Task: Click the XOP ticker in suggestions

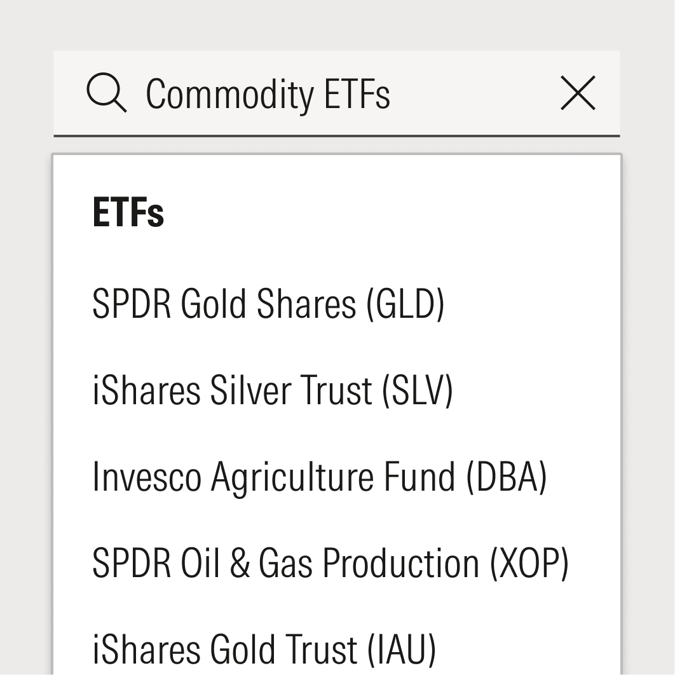Action: click(x=529, y=563)
